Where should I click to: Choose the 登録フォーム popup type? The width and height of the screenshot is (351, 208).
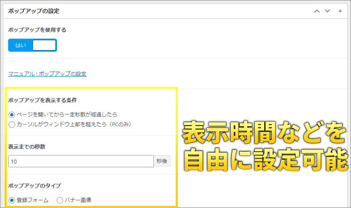click(12, 200)
